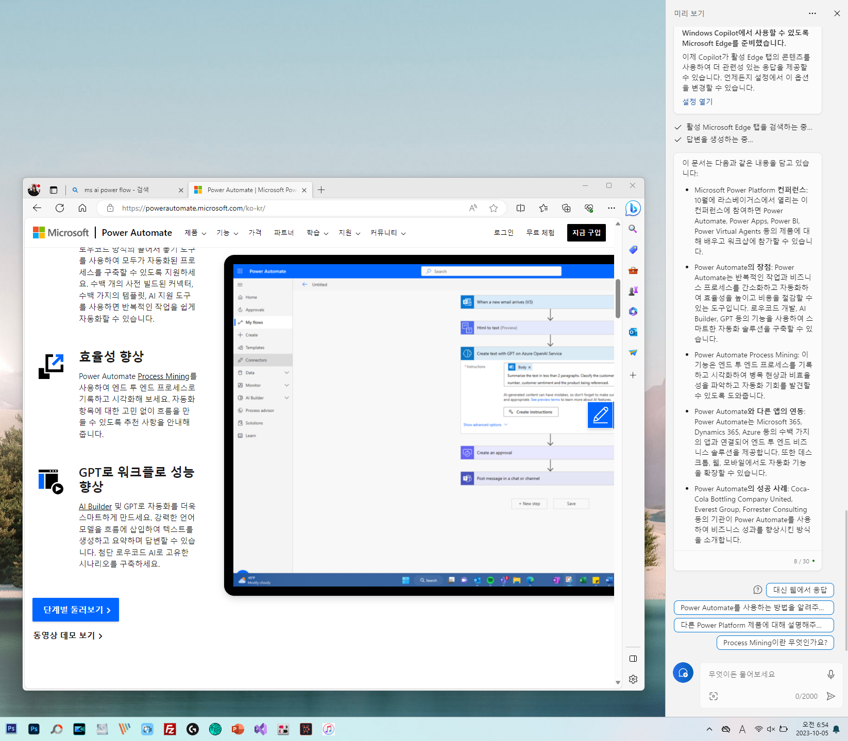The image size is (848, 741).
Task: Open PowerPoint from taskbar
Action: point(238,729)
